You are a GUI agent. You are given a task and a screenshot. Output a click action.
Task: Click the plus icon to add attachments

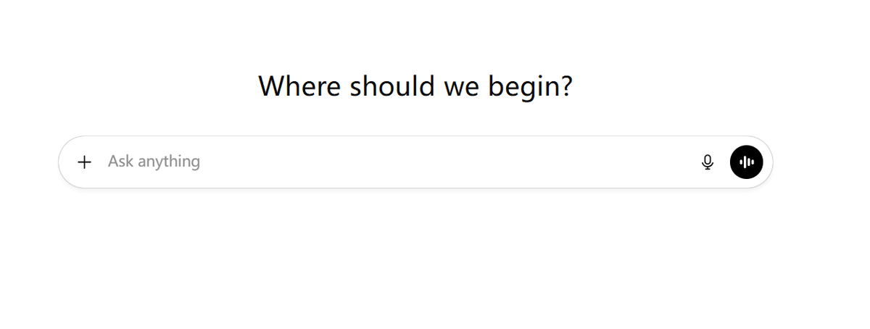pyautogui.click(x=85, y=162)
